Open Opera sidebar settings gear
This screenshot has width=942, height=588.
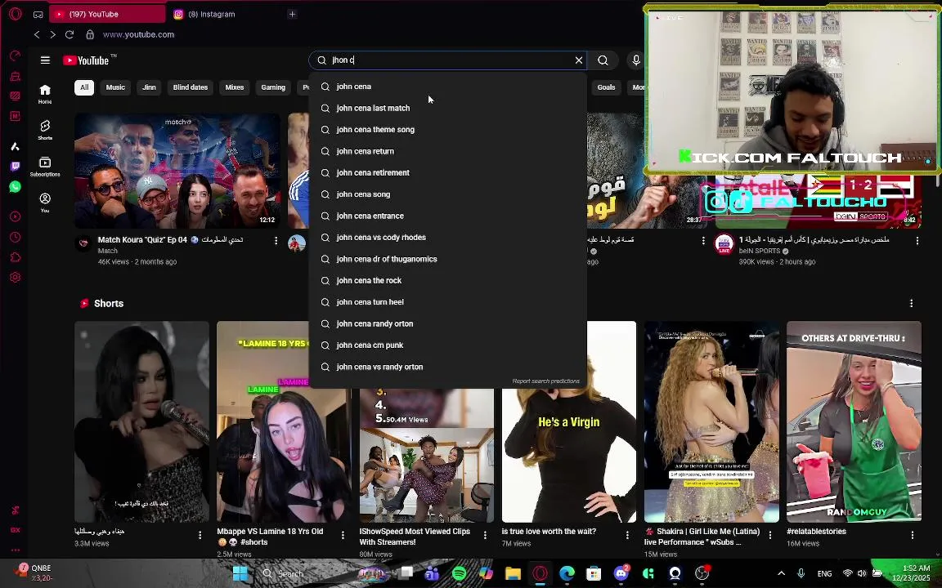[16, 277]
